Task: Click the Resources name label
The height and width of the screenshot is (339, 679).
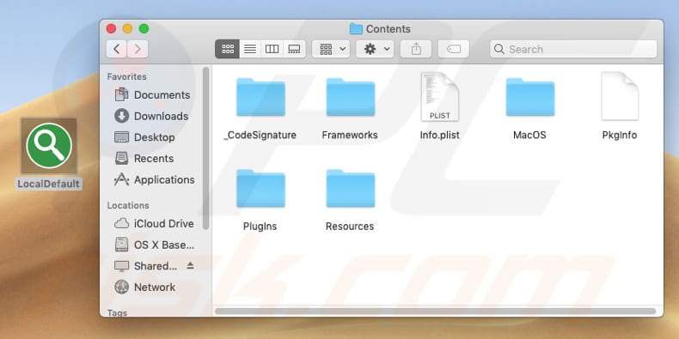Action: (350, 227)
